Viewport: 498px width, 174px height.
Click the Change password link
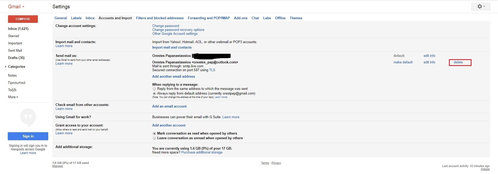[x=165, y=26]
